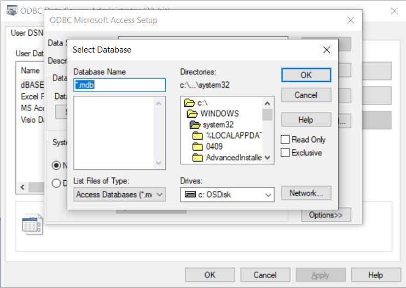Click the Directories list scroll down arrow
Viewport: 406px width, 288px height.
click(267, 158)
